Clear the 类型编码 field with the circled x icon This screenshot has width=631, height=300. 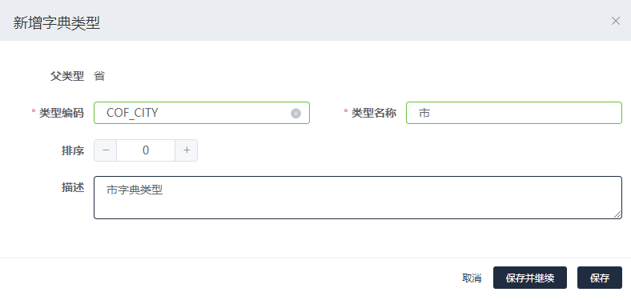pyautogui.click(x=295, y=114)
